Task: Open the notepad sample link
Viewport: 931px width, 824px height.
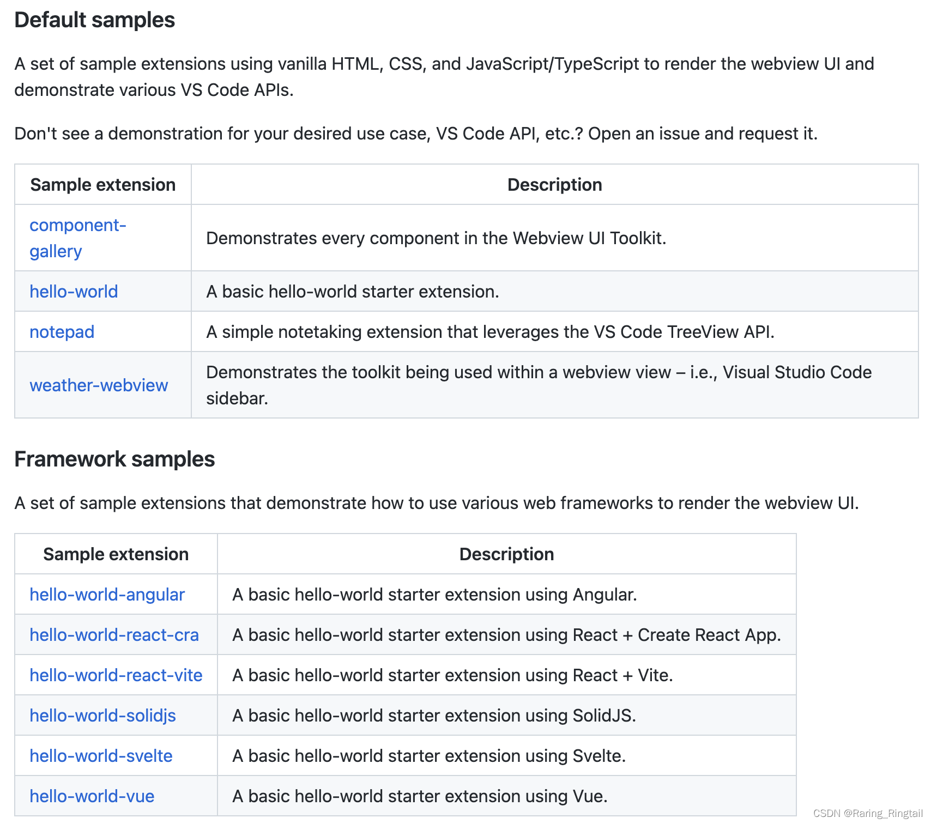Action: tap(62, 332)
